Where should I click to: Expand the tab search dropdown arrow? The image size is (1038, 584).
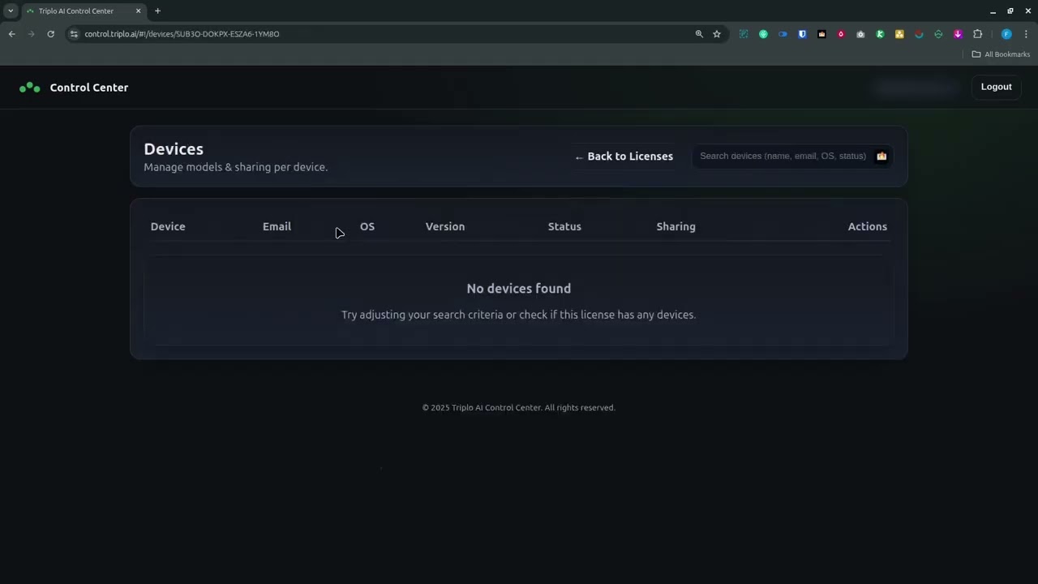pyautogui.click(x=11, y=11)
